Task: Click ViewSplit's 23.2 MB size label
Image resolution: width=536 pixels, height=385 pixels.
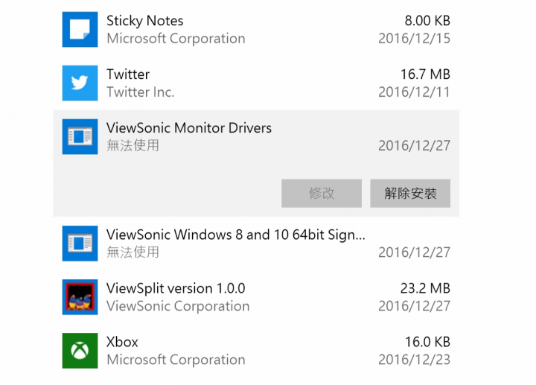Action: (x=425, y=288)
